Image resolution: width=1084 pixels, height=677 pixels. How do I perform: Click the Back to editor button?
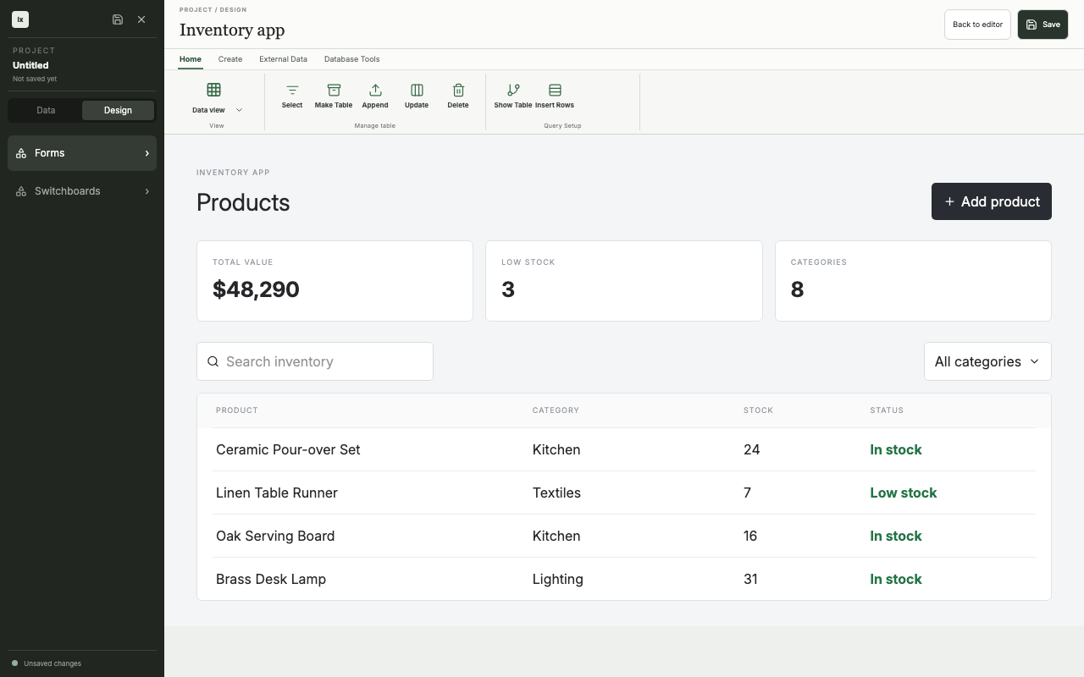[x=977, y=25]
